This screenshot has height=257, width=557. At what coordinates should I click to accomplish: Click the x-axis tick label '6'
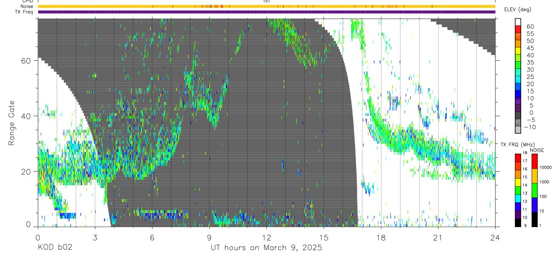coord(152,238)
